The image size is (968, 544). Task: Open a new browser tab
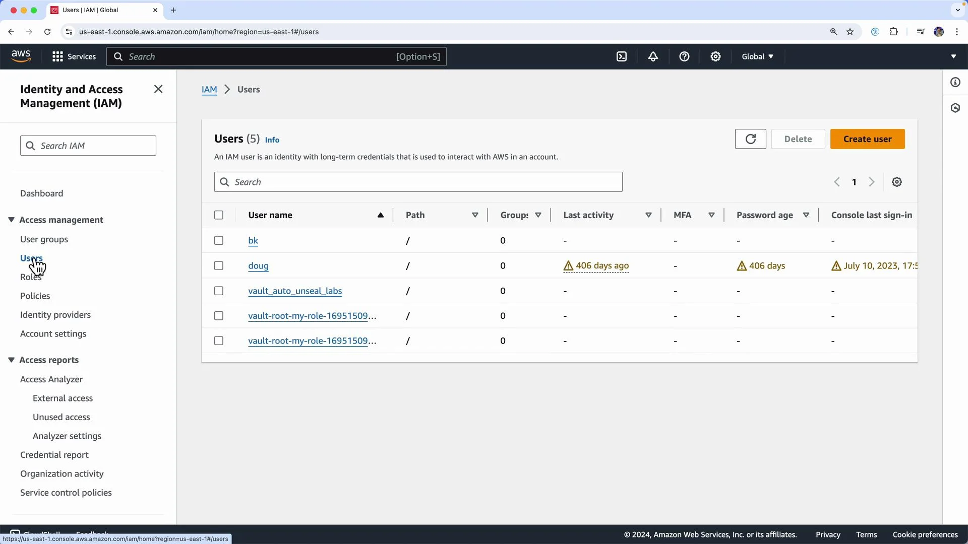[x=173, y=10]
